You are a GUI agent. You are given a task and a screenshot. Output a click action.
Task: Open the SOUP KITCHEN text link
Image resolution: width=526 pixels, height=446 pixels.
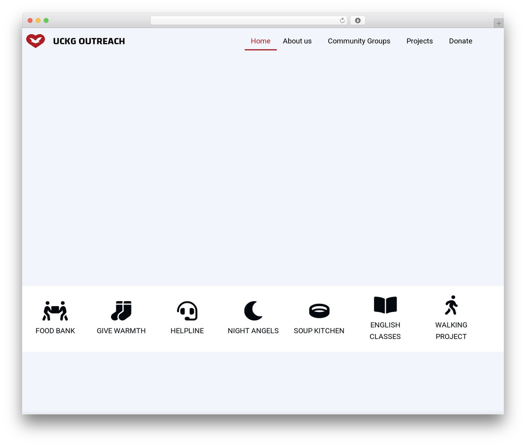(x=319, y=331)
